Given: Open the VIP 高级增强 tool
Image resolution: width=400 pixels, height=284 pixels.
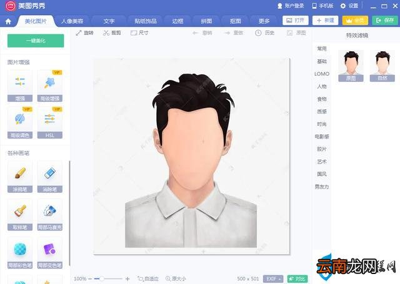Looking at the screenshot, I should pyautogui.click(x=50, y=86).
